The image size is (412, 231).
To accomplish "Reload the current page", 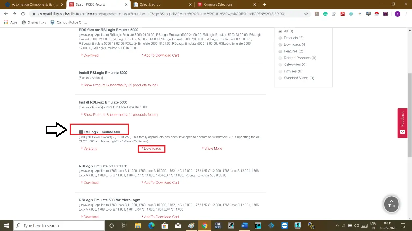I will pyautogui.click(x=23, y=14).
